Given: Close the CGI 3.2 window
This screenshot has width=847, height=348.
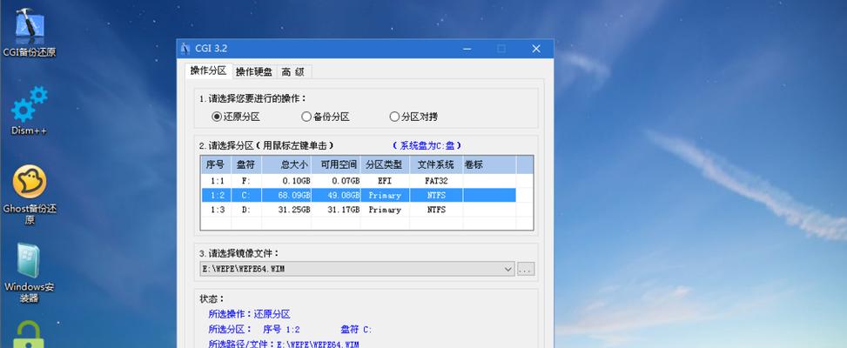Looking at the screenshot, I should point(536,49).
